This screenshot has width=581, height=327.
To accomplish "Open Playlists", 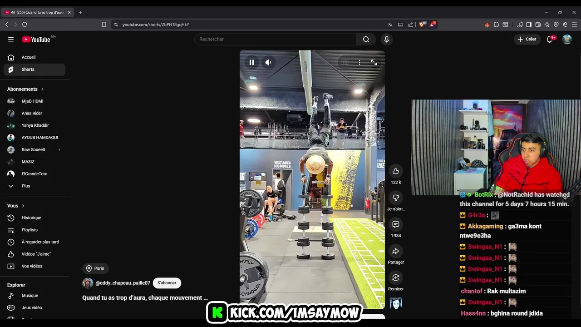I will (x=34, y=230).
